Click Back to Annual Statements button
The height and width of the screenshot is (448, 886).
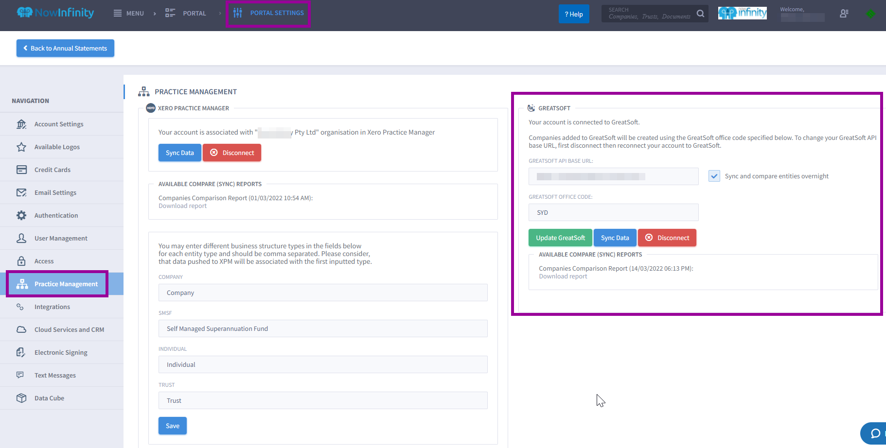point(65,48)
